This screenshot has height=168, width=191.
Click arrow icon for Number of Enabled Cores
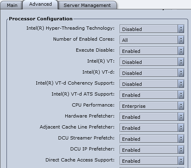(x=181, y=40)
